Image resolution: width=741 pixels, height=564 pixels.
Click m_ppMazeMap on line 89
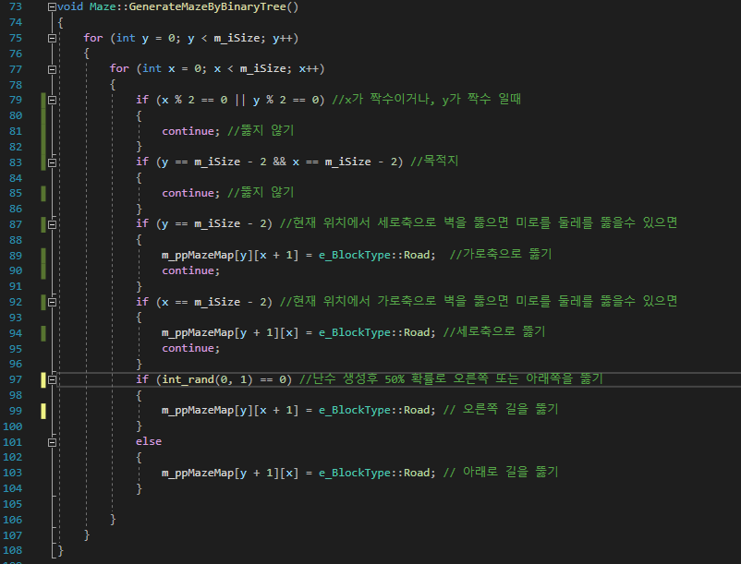(198, 255)
